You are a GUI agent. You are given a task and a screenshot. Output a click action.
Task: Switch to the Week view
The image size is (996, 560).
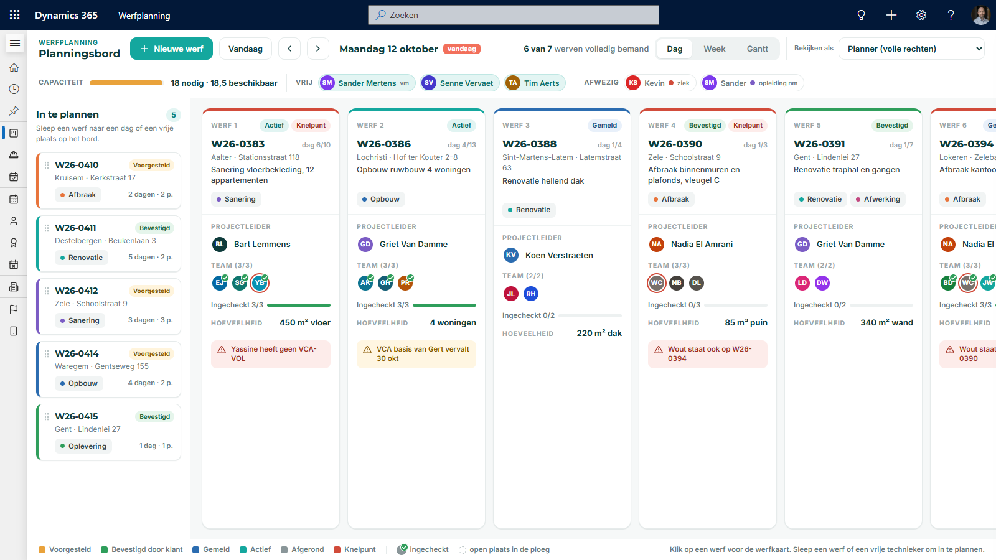click(x=715, y=49)
